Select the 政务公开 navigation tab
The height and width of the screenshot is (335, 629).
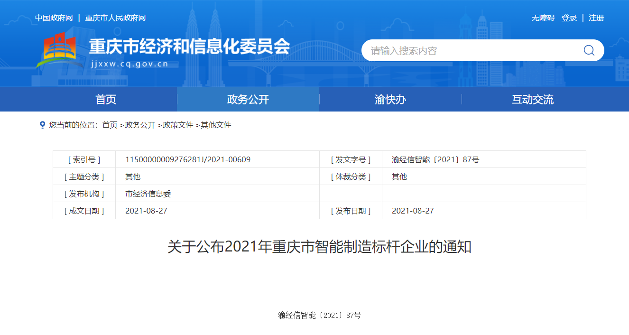248,99
